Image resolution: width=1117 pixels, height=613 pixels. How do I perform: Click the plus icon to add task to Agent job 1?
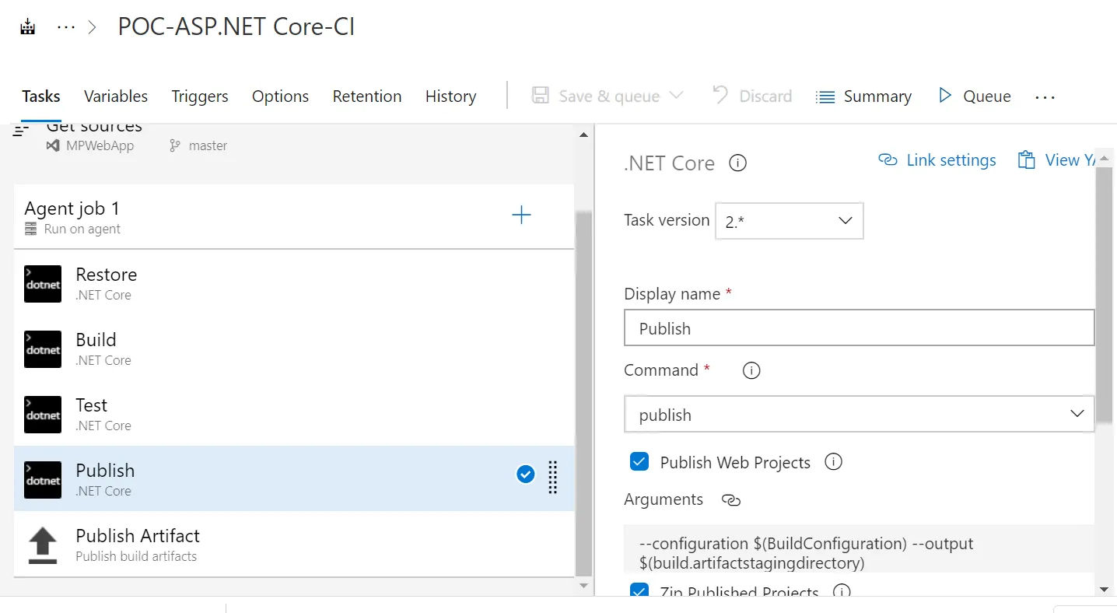tap(521, 215)
